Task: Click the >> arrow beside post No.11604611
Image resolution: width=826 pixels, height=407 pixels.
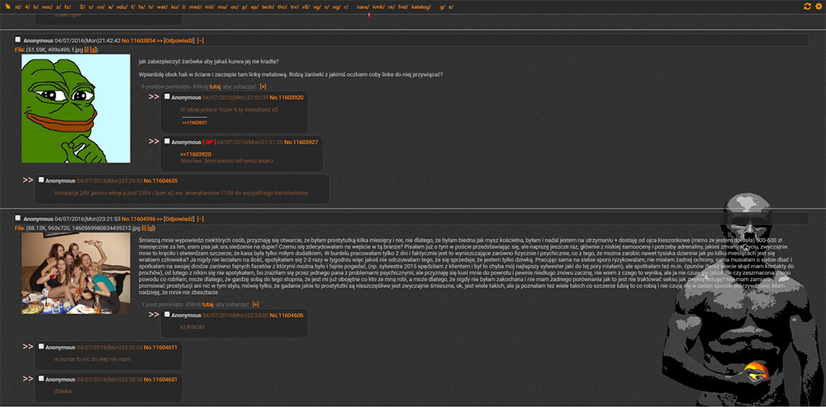Action: pyautogui.click(x=28, y=347)
